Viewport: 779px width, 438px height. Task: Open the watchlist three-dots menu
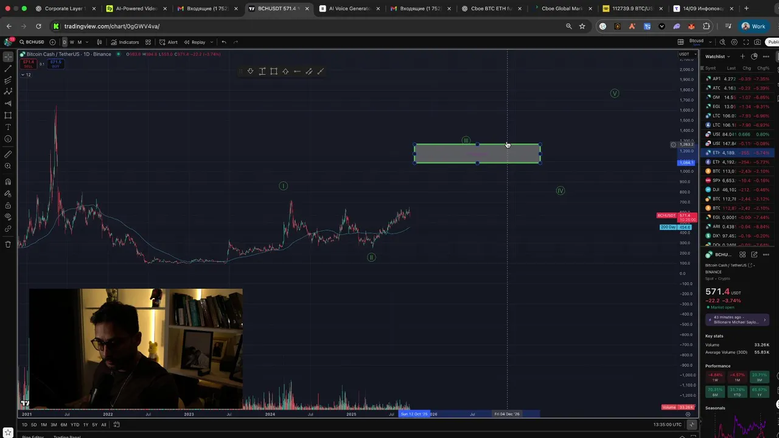[x=766, y=57]
